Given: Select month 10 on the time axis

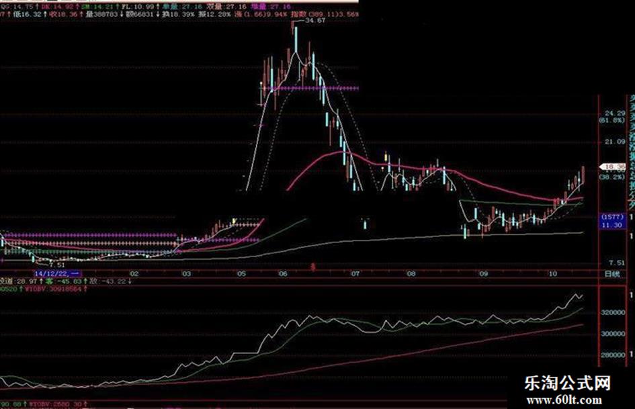Looking at the screenshot, I should pyautogui.click(x=553, y=274).
